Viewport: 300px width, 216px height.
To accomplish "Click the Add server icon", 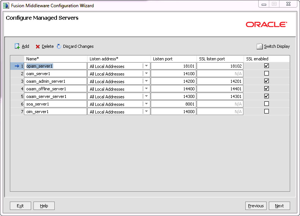I will click(17, 46).
